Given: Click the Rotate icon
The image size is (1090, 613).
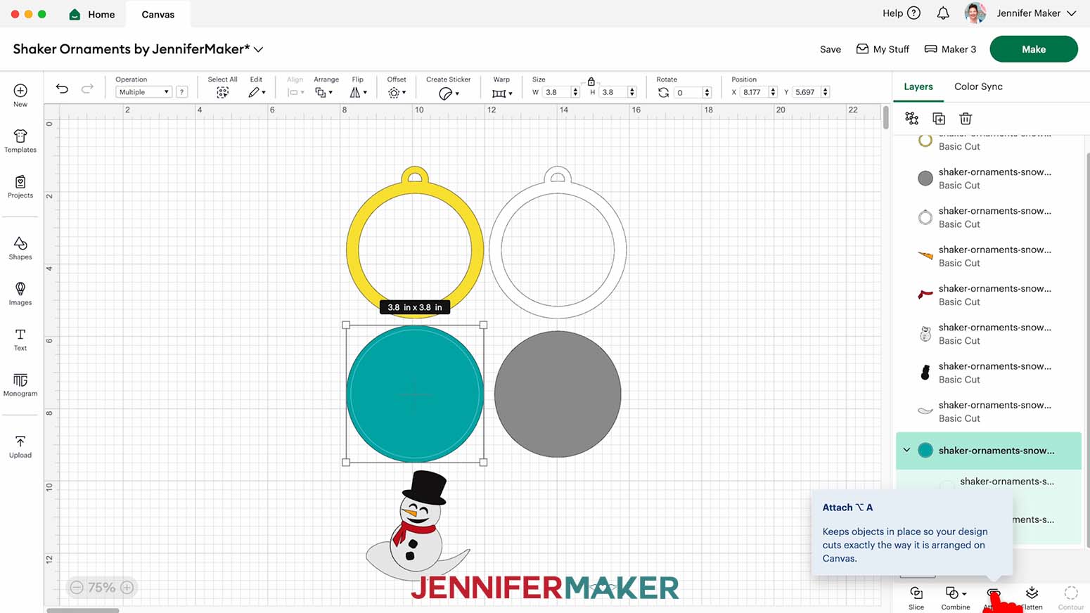Looking at the screenshot, I should point(663,92).
